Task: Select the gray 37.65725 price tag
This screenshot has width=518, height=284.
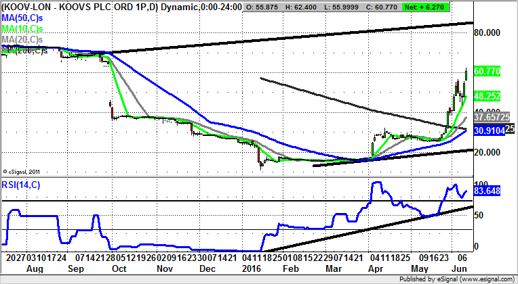Action: click(x=490, y=116)
